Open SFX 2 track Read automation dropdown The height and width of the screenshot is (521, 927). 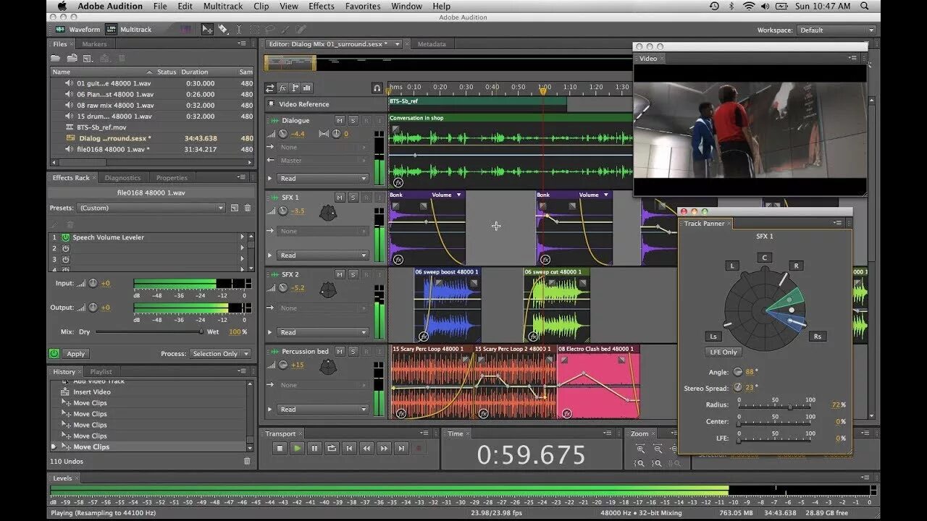click(x=324, y=332)
